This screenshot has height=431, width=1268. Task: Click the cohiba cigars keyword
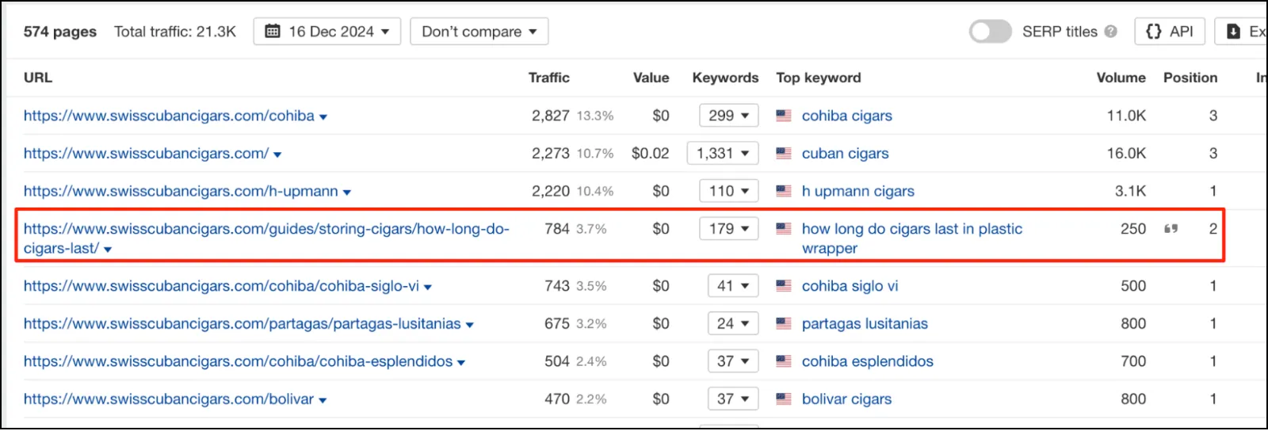[846, 116]
